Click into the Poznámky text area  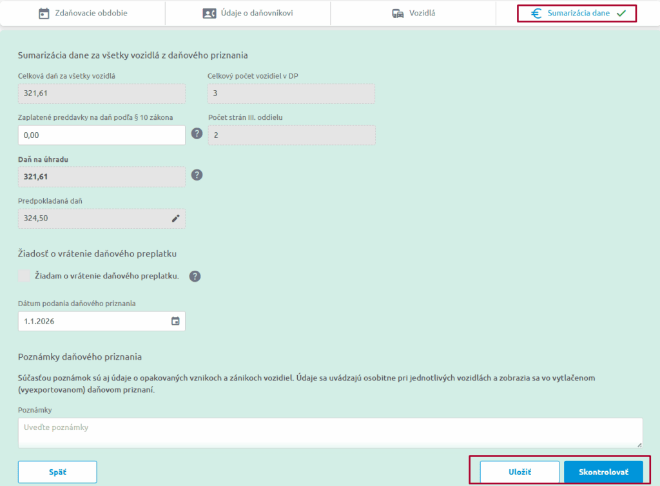(x=330, y=433)
